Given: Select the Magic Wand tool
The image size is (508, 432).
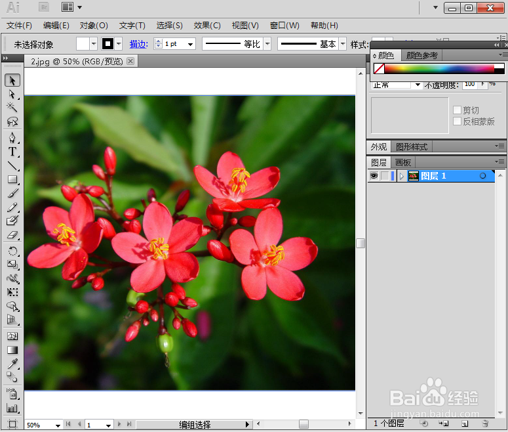Looking at the screenshot, I should point(12,107).
